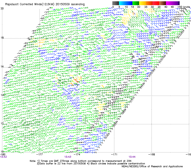The image size is (191, 168).
Task: Click the 'Times are GMT' note line
Action: coord(81,161)
